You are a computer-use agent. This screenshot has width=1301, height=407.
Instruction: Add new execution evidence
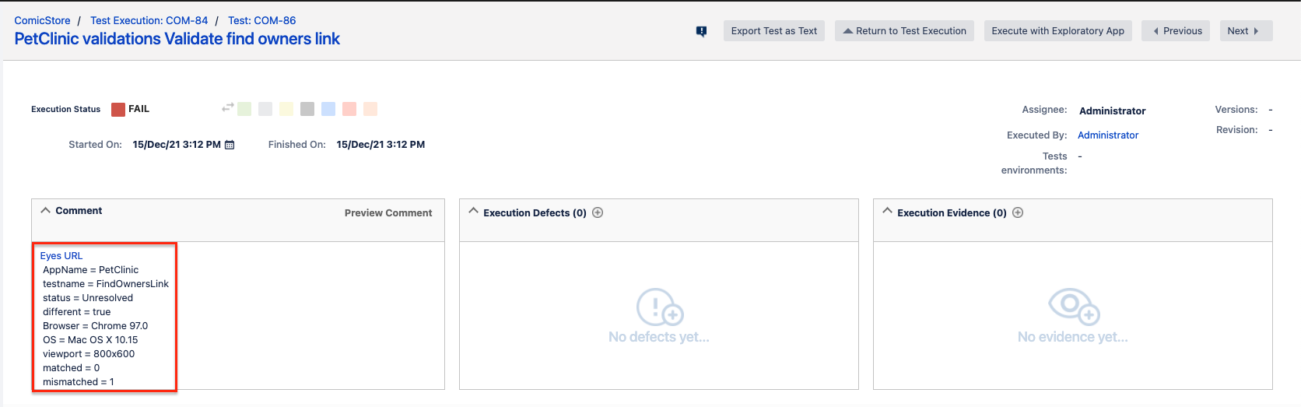click(x=1018, y=212)
